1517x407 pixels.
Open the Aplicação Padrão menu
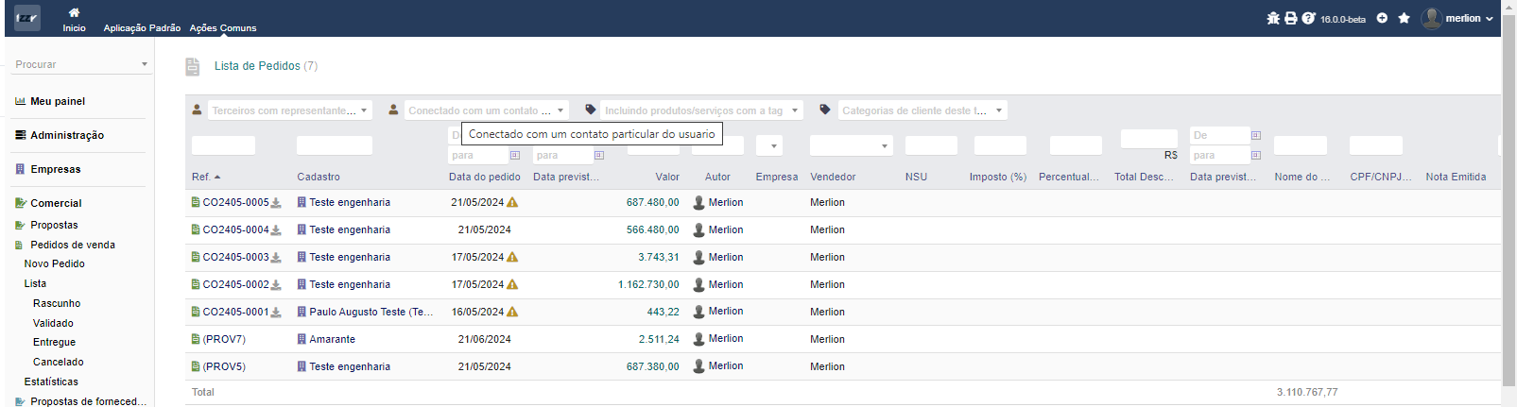(142, 27)
